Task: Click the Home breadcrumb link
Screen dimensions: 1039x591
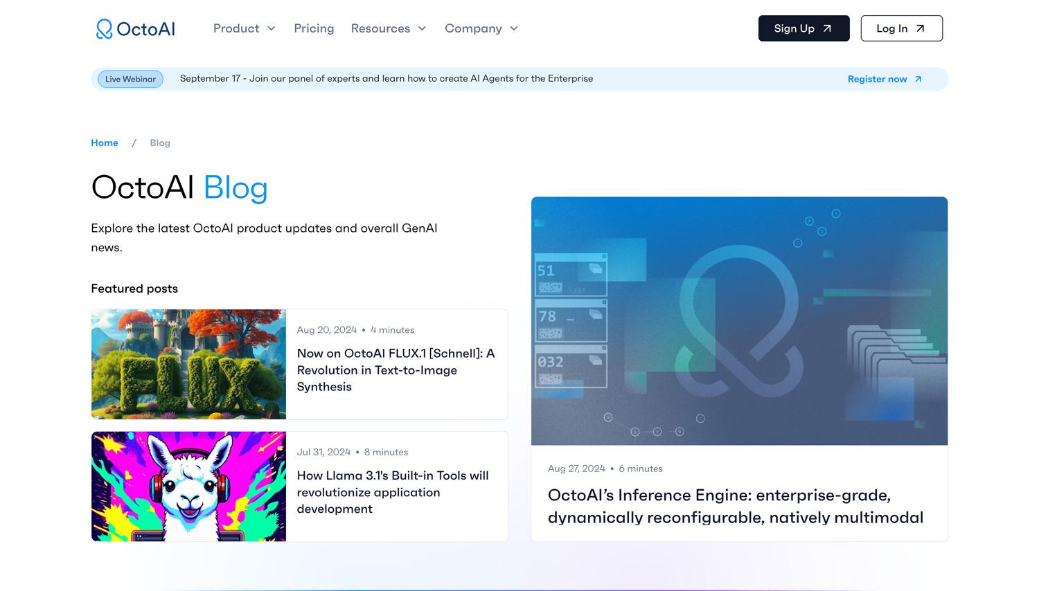Action: coord(104,143)
